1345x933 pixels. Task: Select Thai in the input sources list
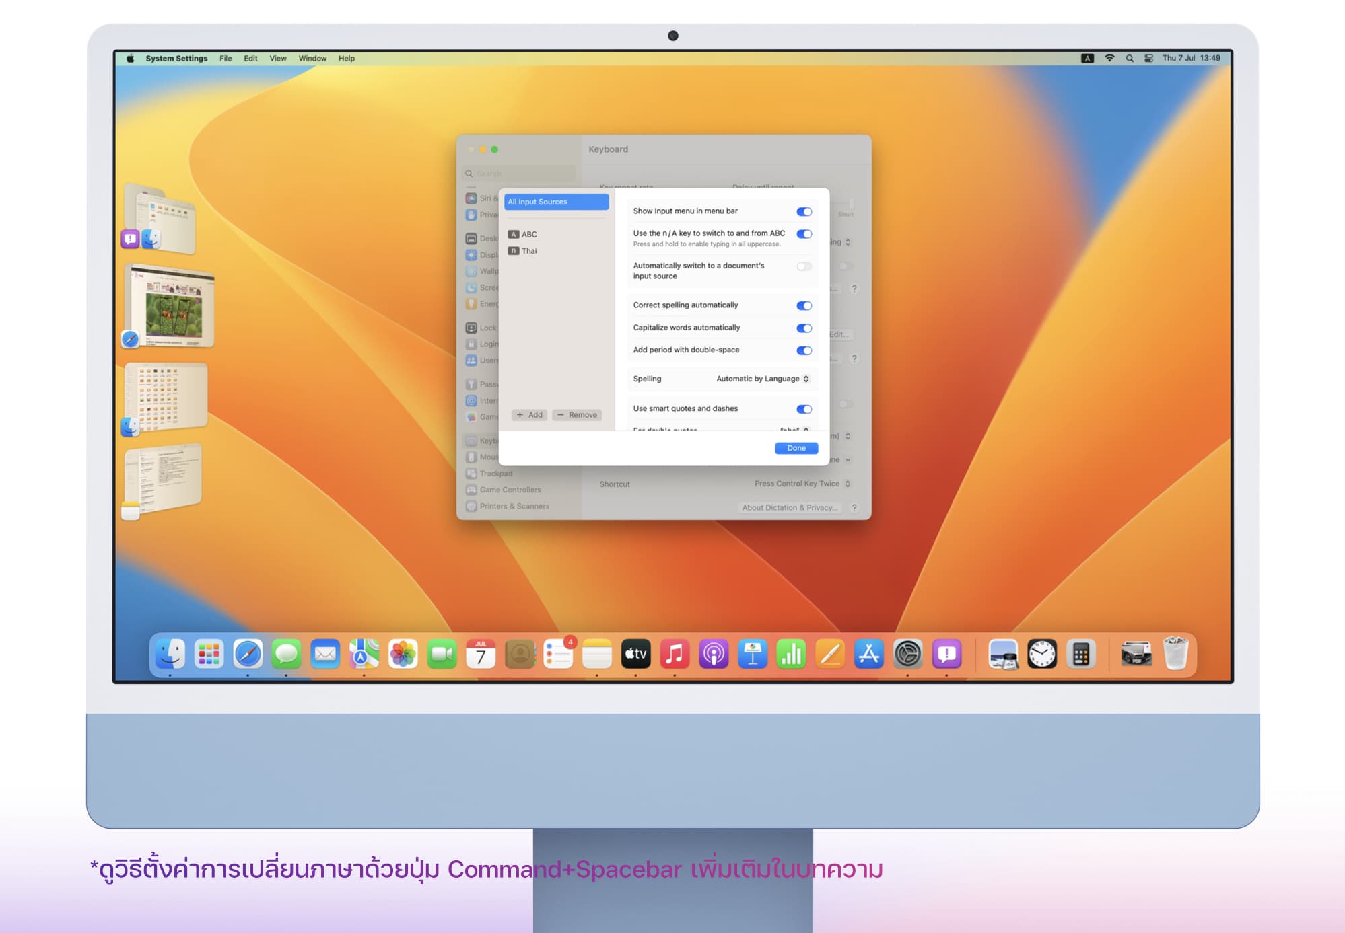[x=529, y=251]
